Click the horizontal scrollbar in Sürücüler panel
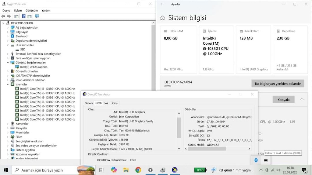This screenshot has width=312, height=175. pyautogui.click(x=207, y=149)
